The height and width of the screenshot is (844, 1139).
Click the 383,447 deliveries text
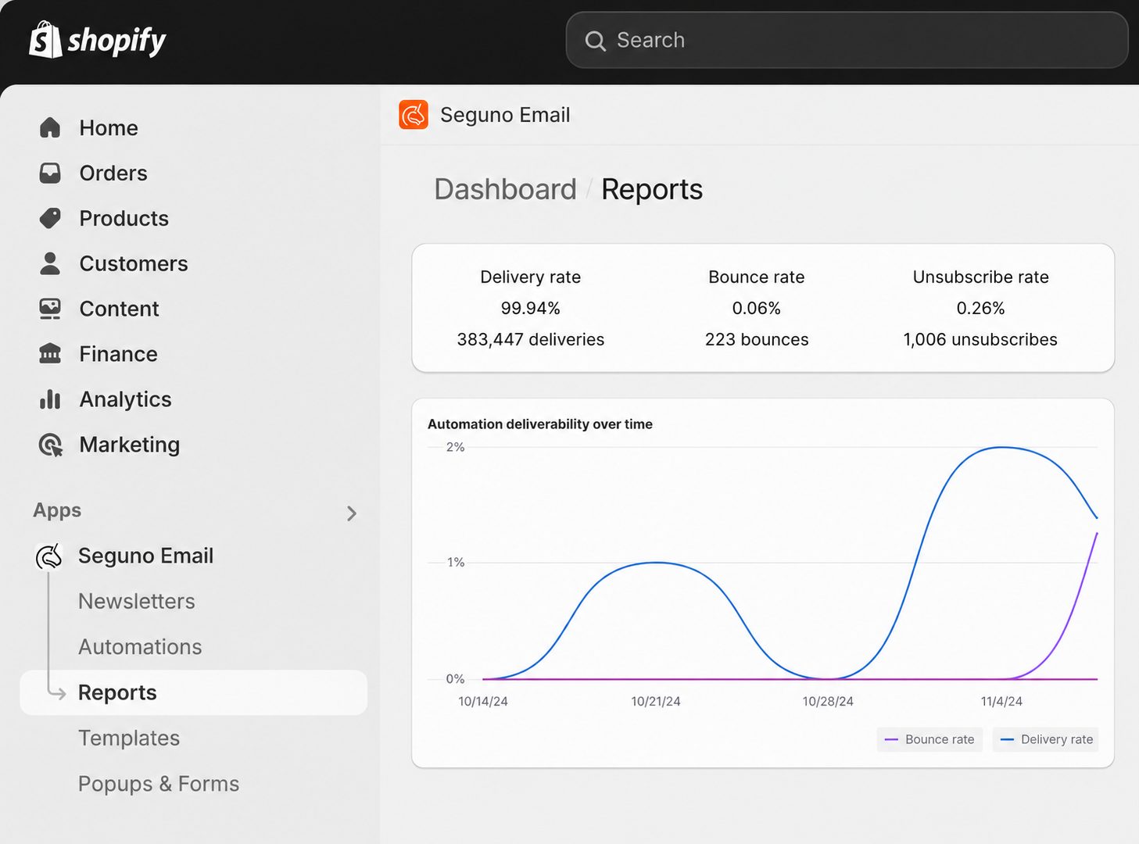pos(531,339)
